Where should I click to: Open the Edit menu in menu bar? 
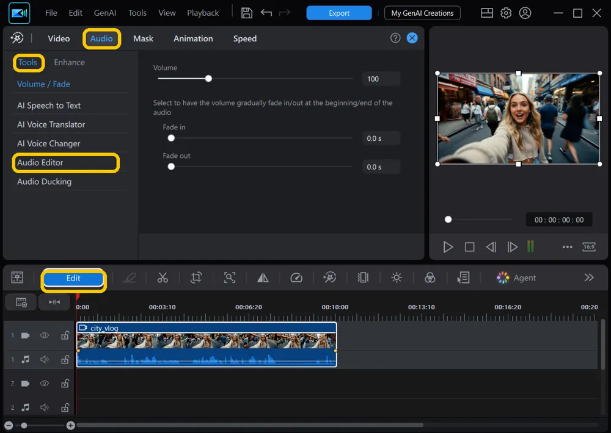pos(75,13)
